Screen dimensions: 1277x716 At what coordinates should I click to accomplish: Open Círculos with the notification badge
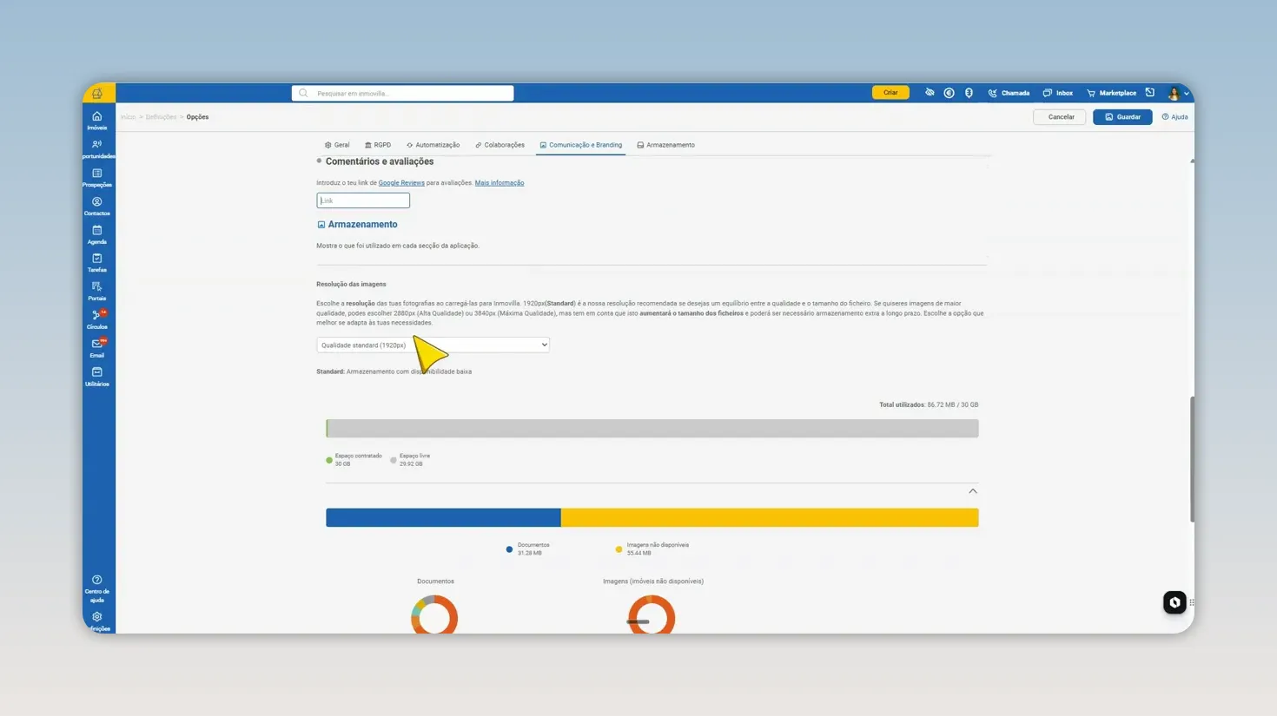[x=97, y=320]
